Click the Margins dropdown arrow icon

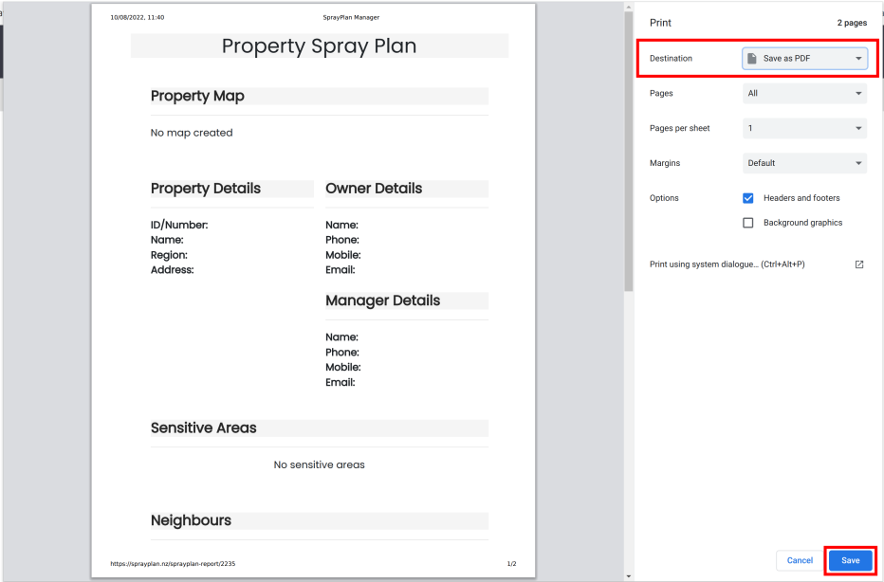859,162
